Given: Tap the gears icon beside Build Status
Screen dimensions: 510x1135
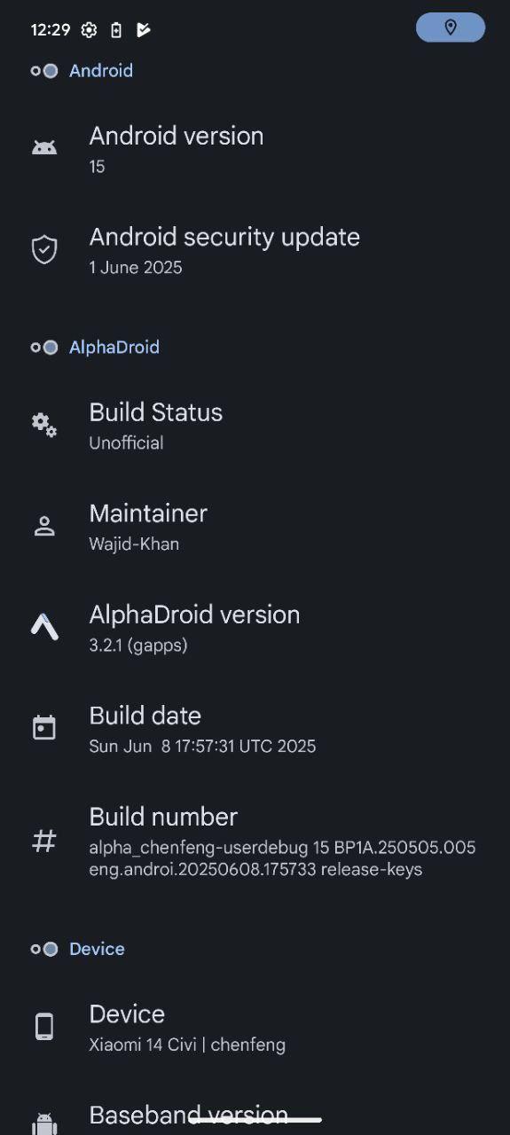Looking at the screenshot, I should pyautogui.click(x=44, y=425).
